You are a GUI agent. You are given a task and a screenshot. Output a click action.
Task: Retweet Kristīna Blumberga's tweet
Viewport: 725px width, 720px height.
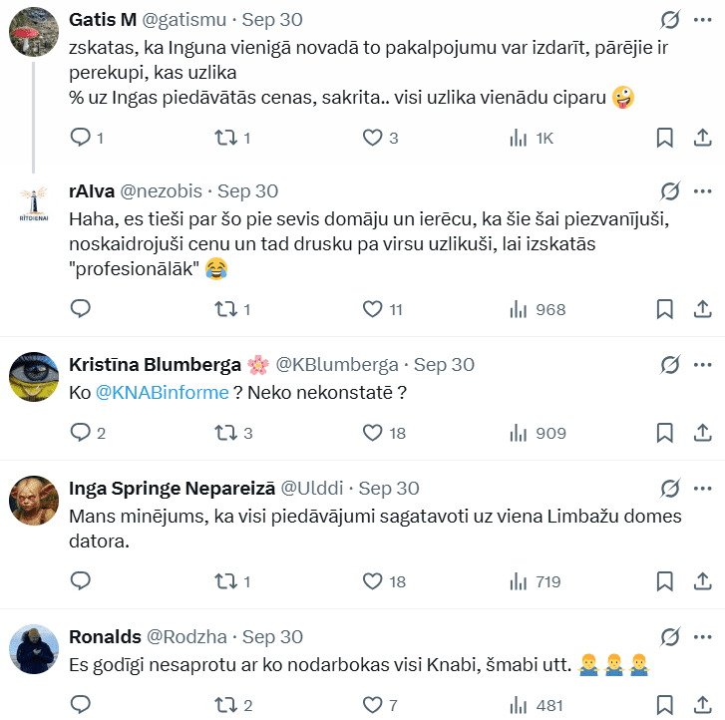[226, 433]
